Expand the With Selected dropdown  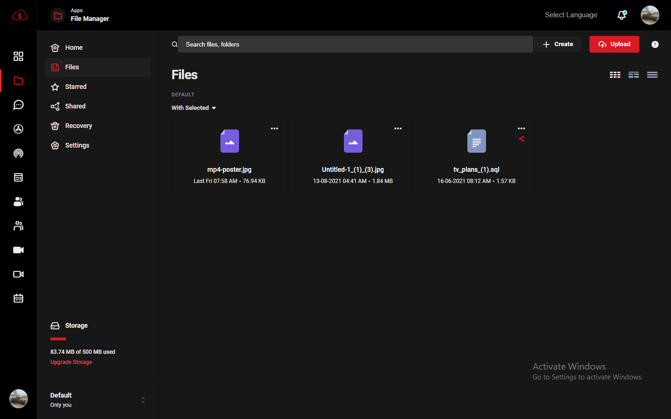click(194, 108)
